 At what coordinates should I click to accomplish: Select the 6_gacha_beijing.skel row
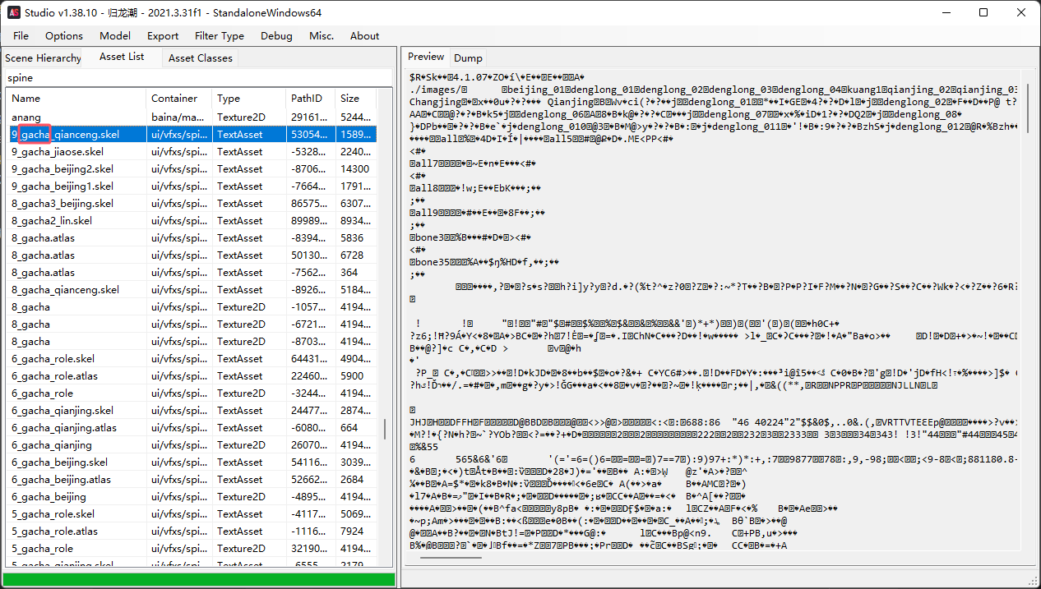(192, 462)
